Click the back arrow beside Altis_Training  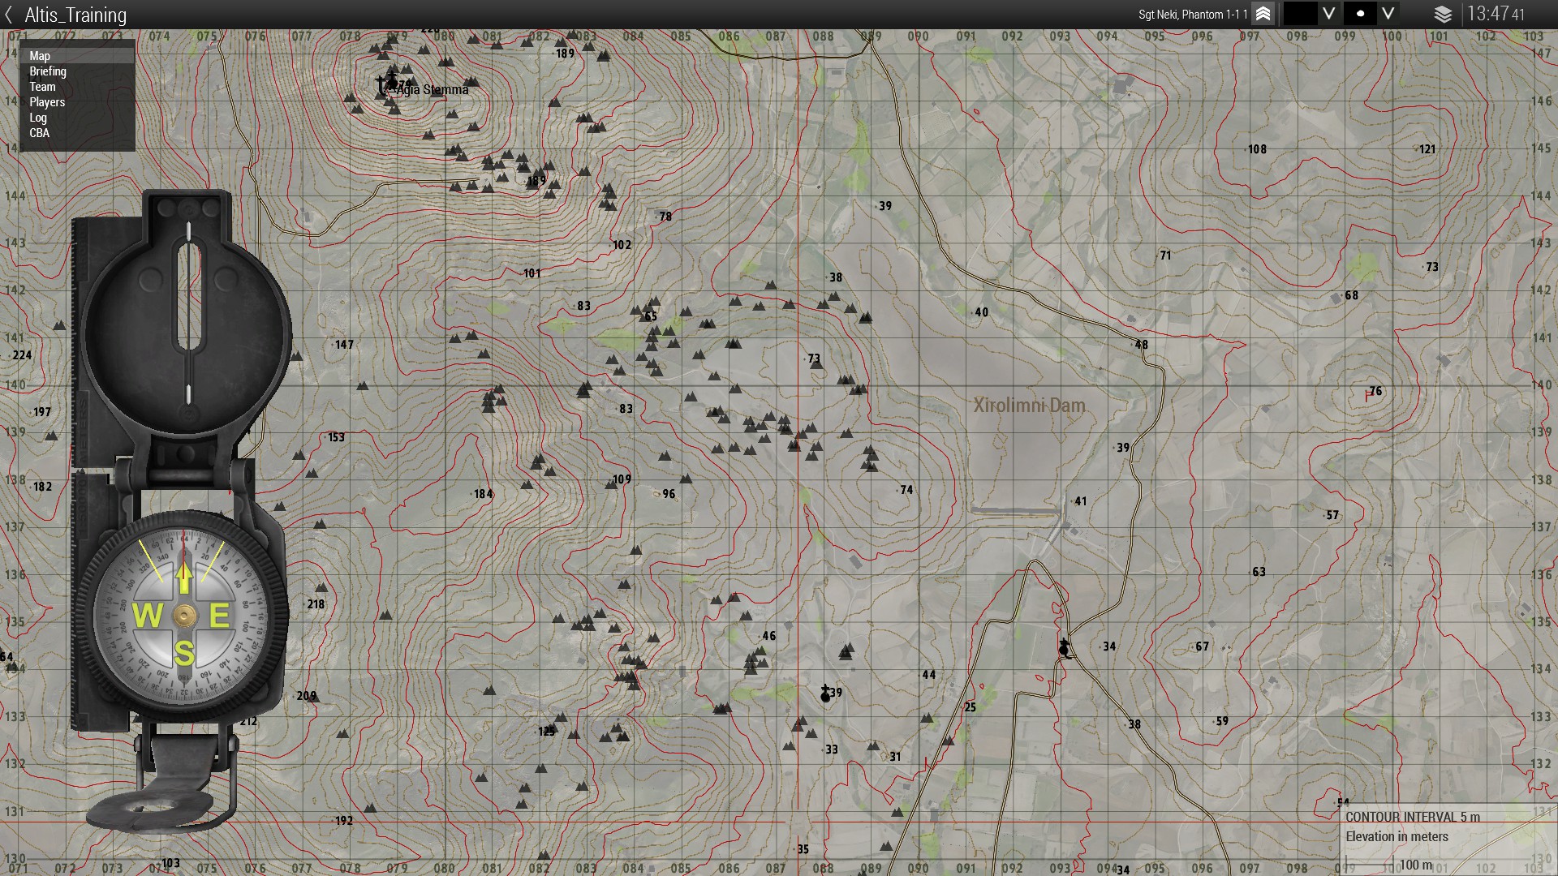coord(9,15)
